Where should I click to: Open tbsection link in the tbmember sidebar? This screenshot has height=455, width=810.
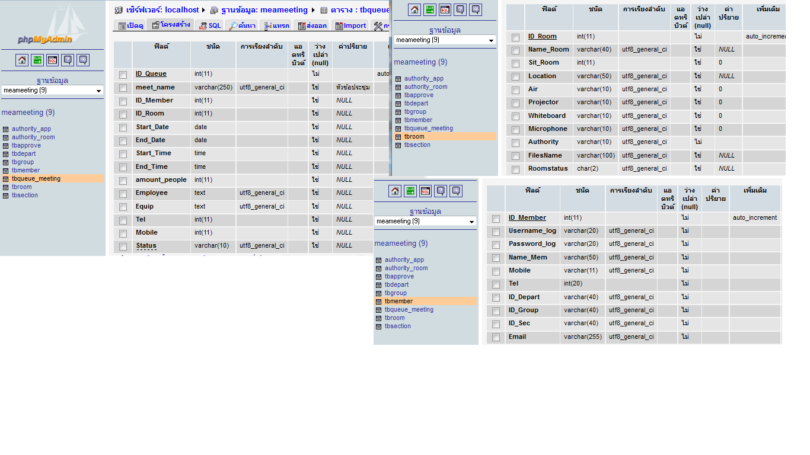pos(397,326)
